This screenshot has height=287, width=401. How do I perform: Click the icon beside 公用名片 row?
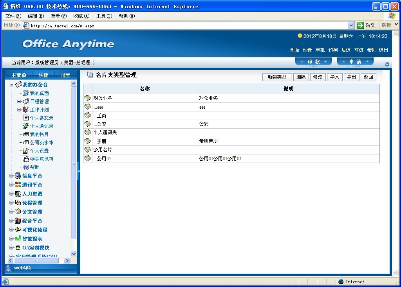pos(88,150)
